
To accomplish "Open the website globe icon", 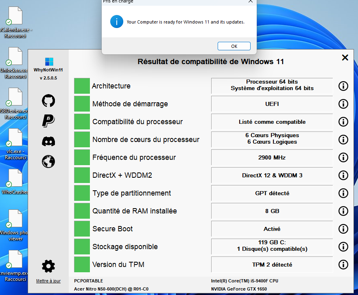I will [x=48, y=161].
